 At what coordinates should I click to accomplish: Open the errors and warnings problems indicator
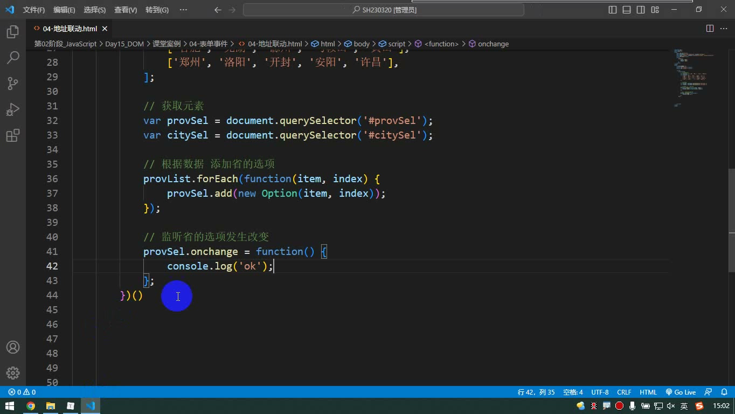(22, 392)
